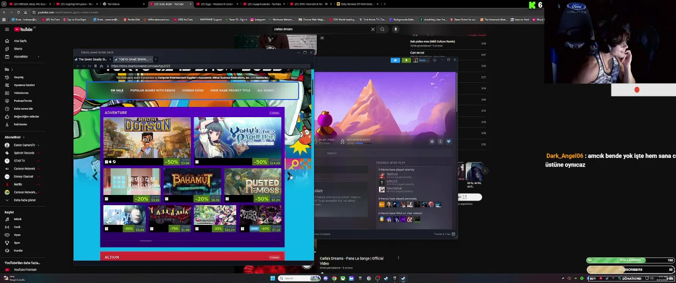Viewport: 676px width, 283px height.
Task: Go to previous sale games carousel arrow
Action: [96, 176]
